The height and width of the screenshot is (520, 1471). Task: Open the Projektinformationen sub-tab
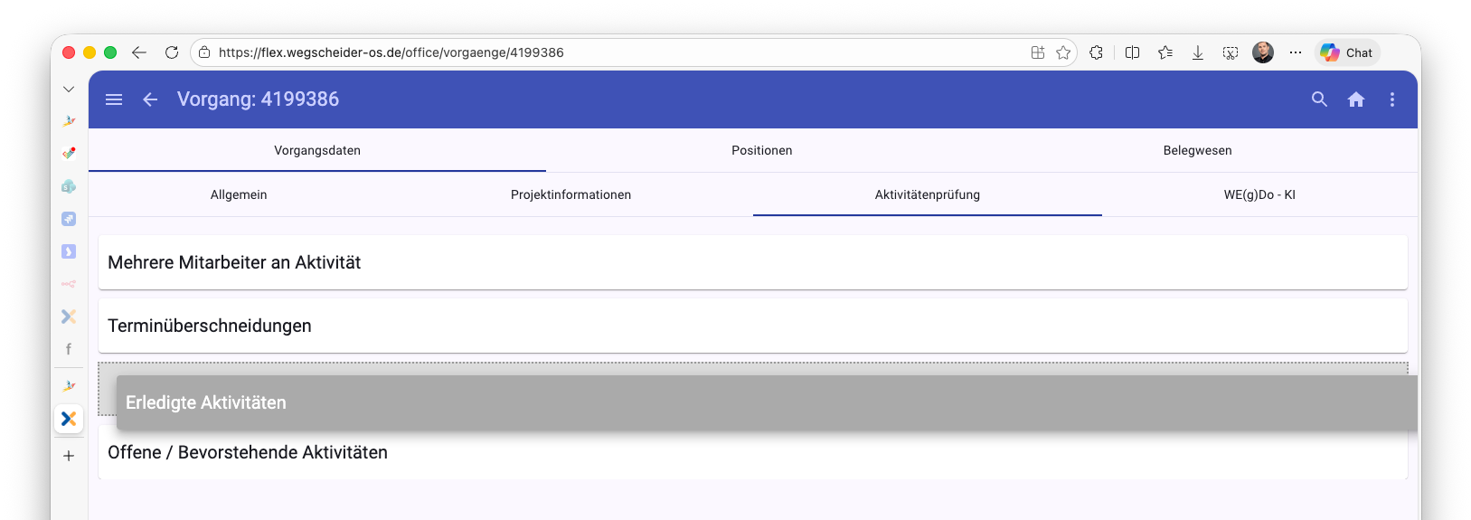click(570, 194)
